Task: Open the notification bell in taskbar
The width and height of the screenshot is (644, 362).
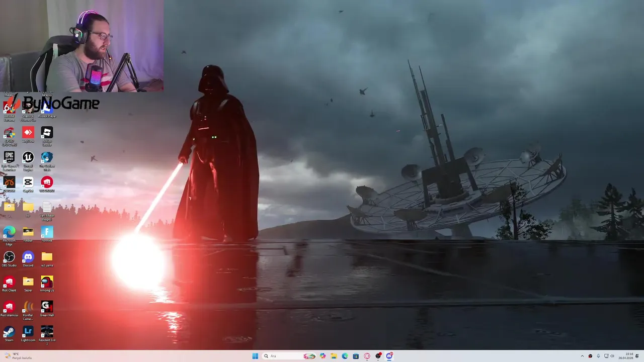Action: (637, 356)
